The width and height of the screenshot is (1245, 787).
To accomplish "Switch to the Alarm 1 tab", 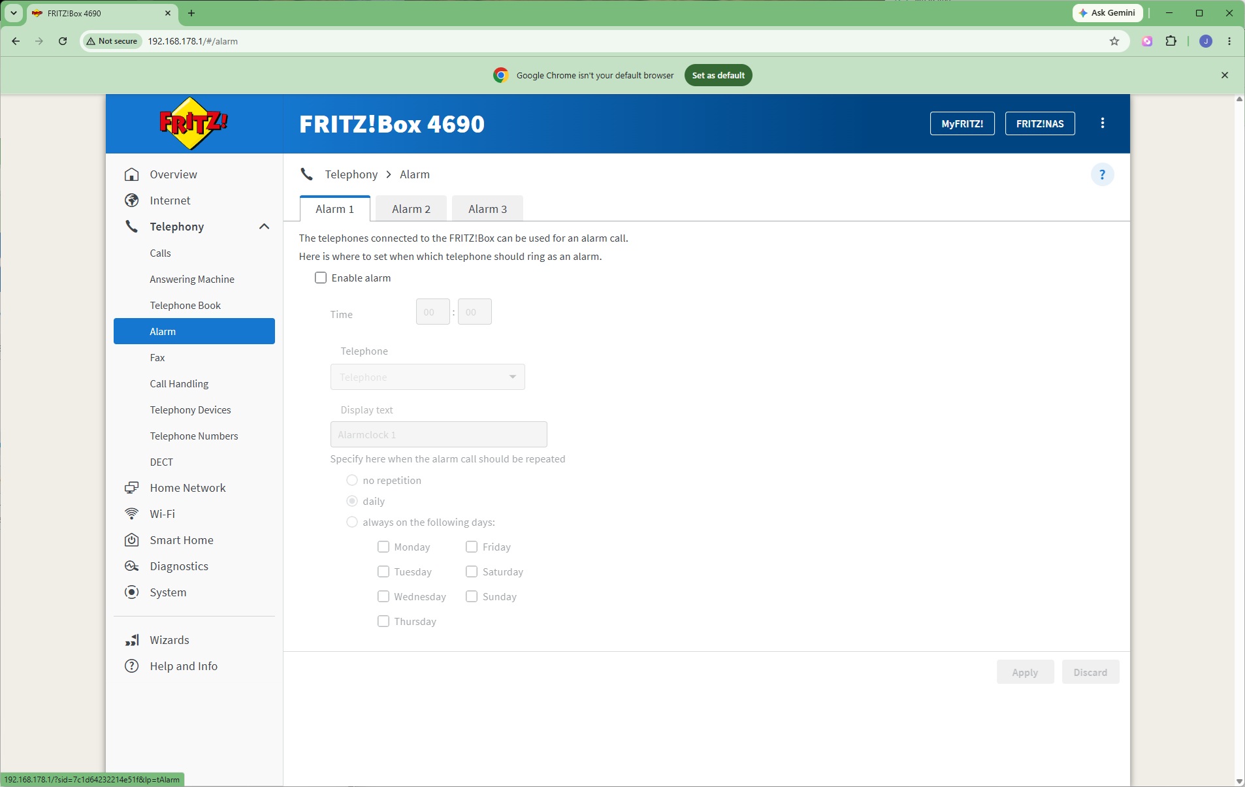I will pyautogui.click(x=335, y=209).
